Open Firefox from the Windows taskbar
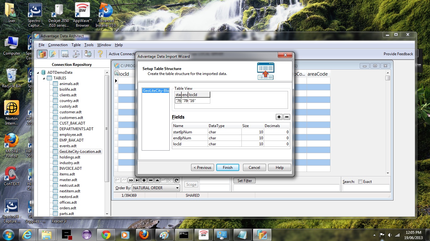Screen dimensions: 430x241 coord(144,234)
